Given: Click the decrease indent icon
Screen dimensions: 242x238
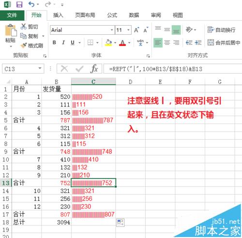Looking at the screenshot, I should tap(189, 43).
